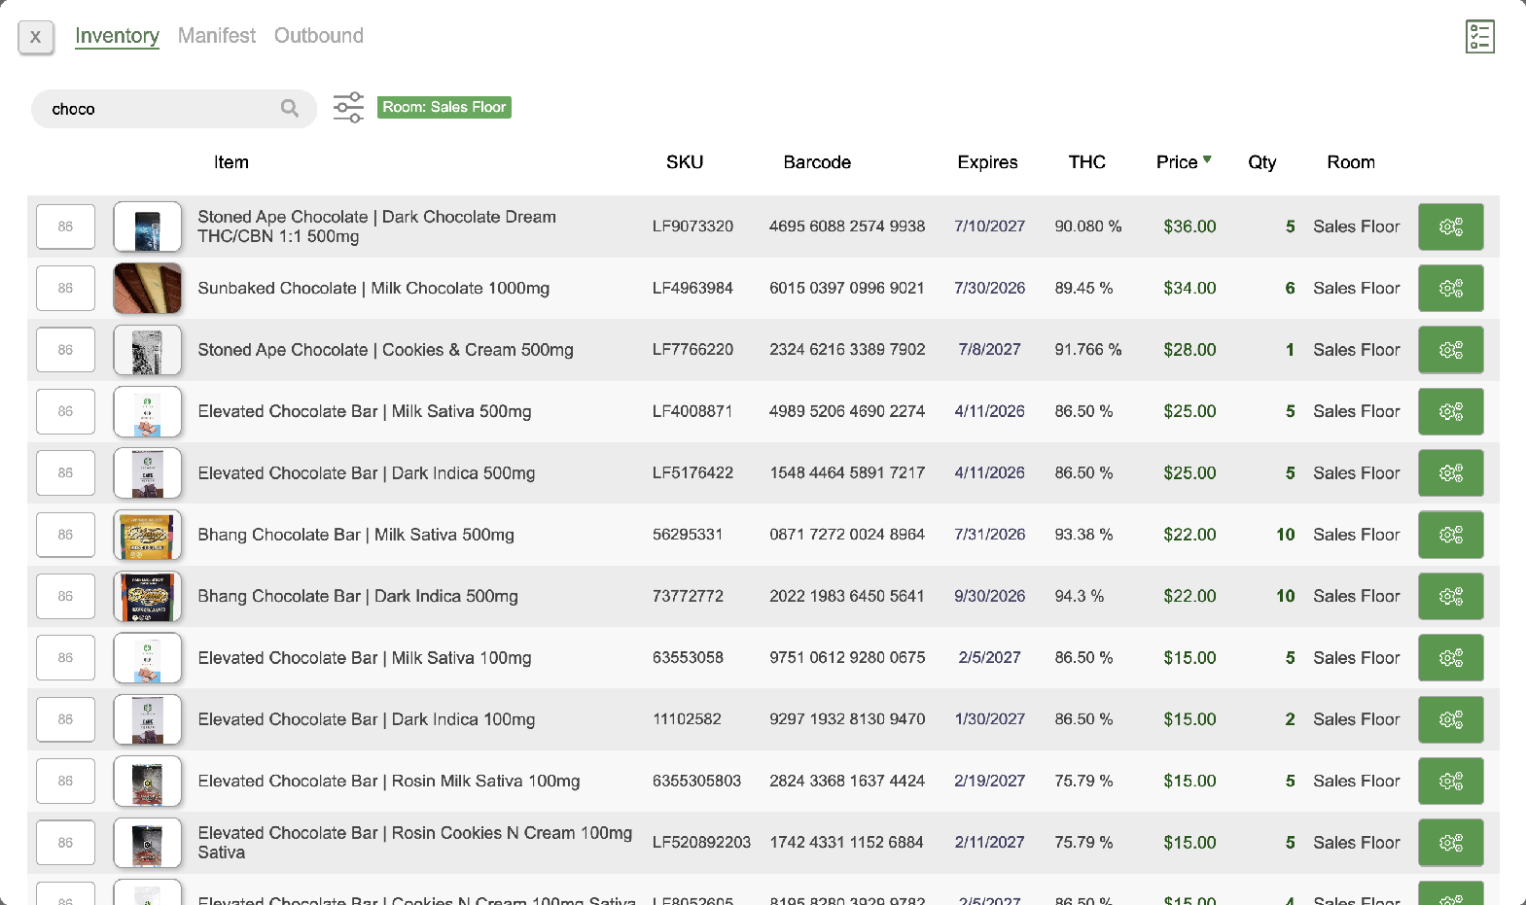Toggle 86 box for Elevated Milk Sativa 500mg
Screen dimensions: 1526x905
click(x=65, y=411)
